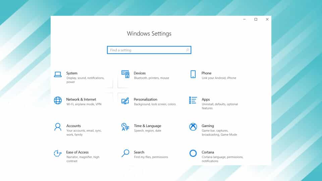Open the Search magnifier category icon
This screenshot has width=322, height=181.
click(125, 153)
